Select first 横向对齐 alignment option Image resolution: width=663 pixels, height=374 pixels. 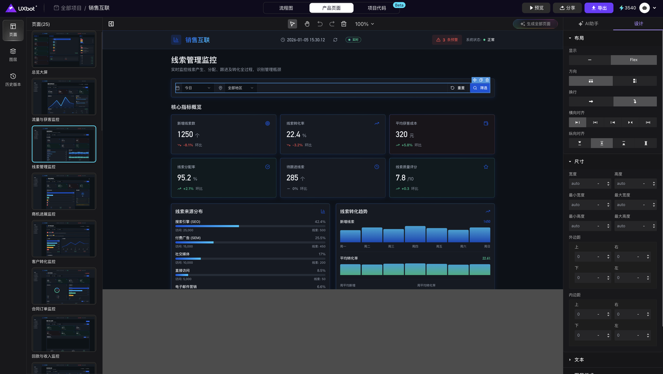click(x=578, y=122)
